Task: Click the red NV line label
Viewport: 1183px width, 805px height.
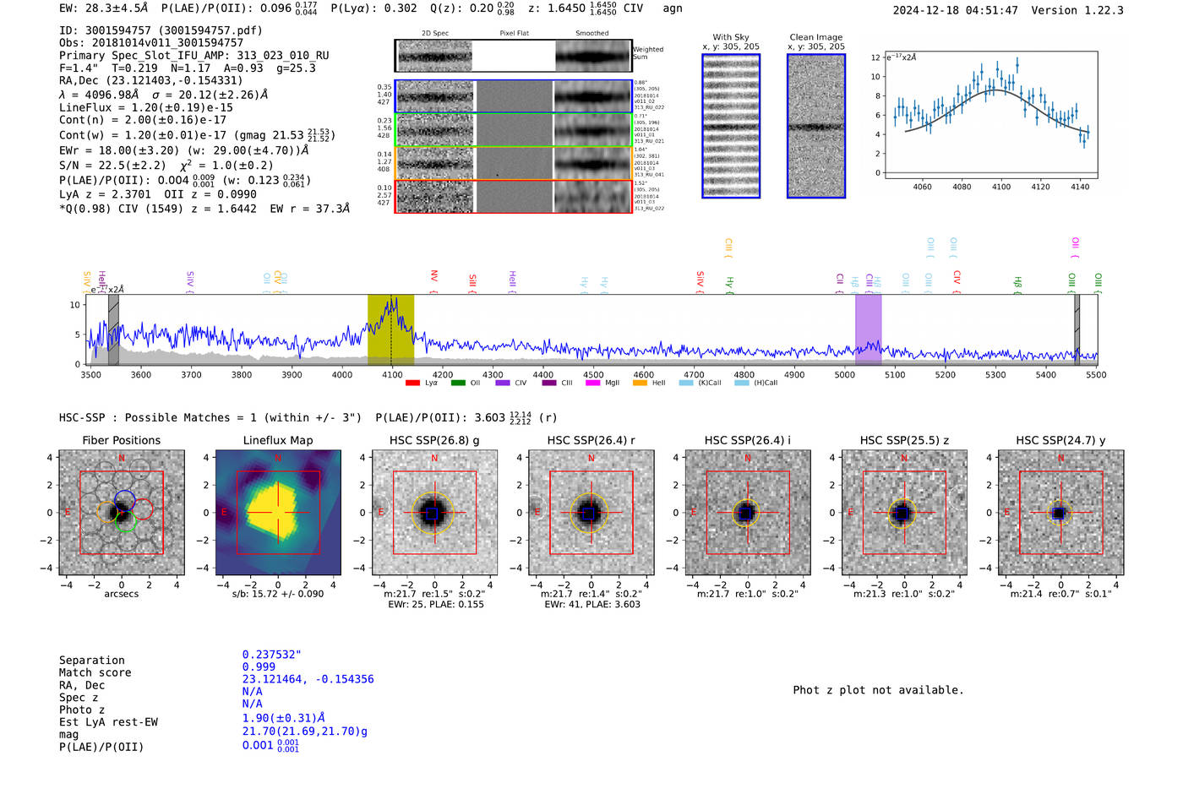Action: point(434,278)
